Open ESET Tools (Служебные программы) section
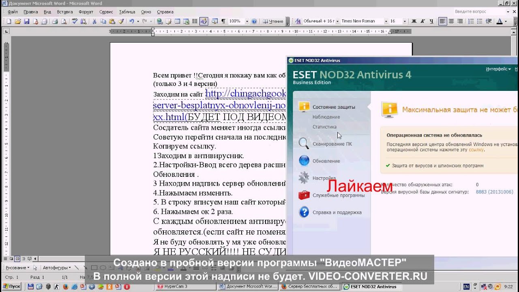The image size is (519, 292). 339,195
